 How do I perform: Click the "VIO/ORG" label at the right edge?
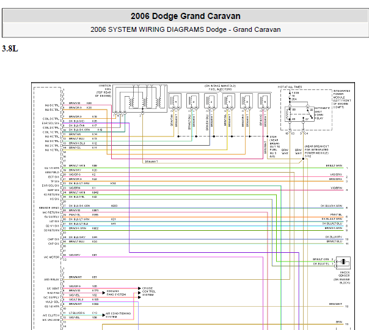click(336, 174)
